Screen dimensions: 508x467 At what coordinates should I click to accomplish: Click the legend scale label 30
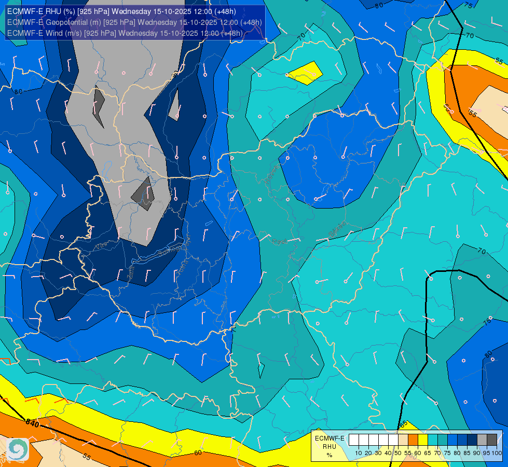pos(378,453)
